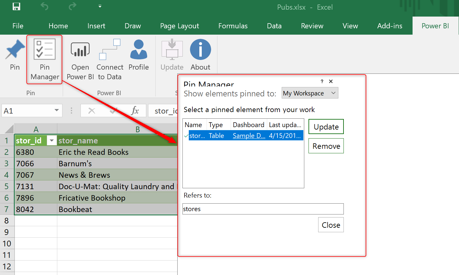Close the Pin Manager dialog with X
This screenshot has height=275, width=459.
pyautogui.click(x=331, y=81)
